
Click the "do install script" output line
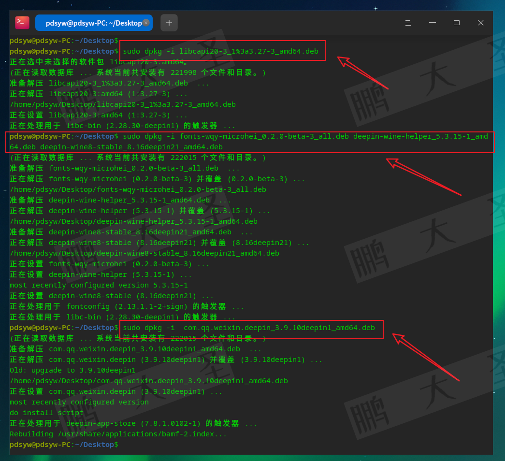click(46, 413)
